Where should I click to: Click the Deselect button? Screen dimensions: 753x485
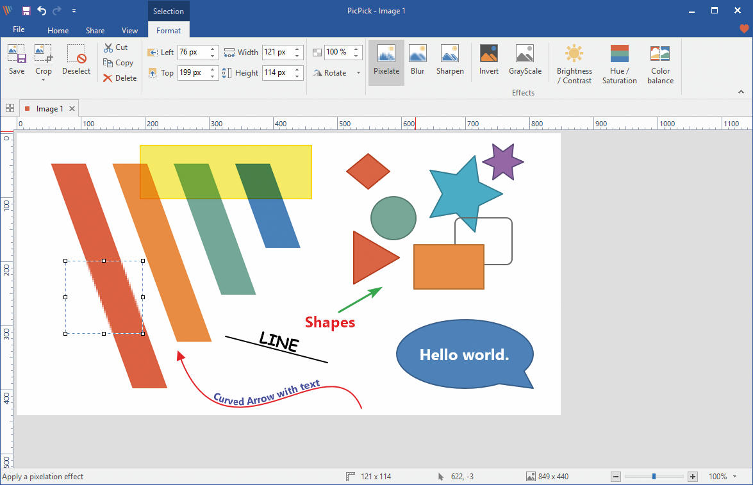pyautogui.click(x=76, y=60)
